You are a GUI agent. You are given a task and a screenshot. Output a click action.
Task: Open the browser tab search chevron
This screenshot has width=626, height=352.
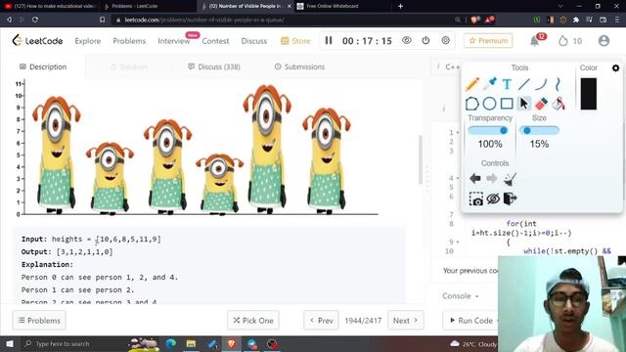[x=560, y=6]
